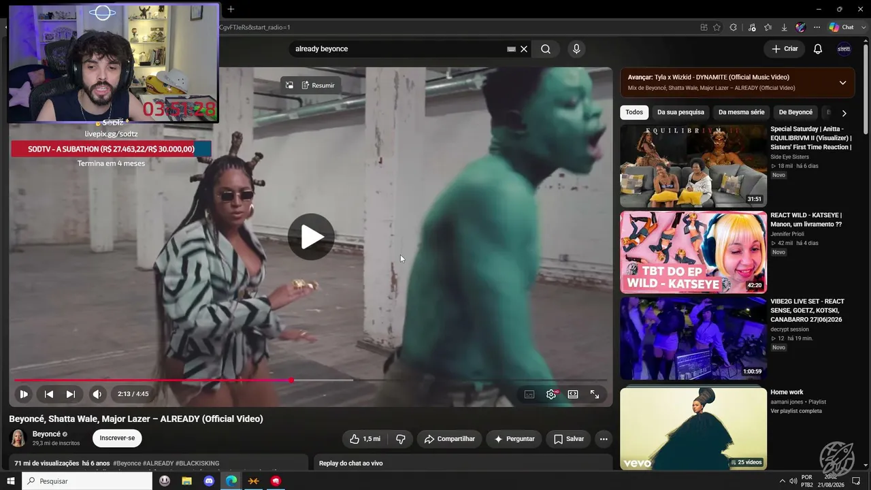Open video player settings gear

point(551,394)
